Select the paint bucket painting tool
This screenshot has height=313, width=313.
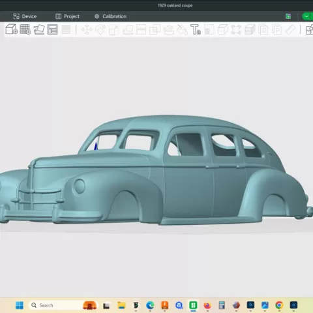click(x=182, y=29)
